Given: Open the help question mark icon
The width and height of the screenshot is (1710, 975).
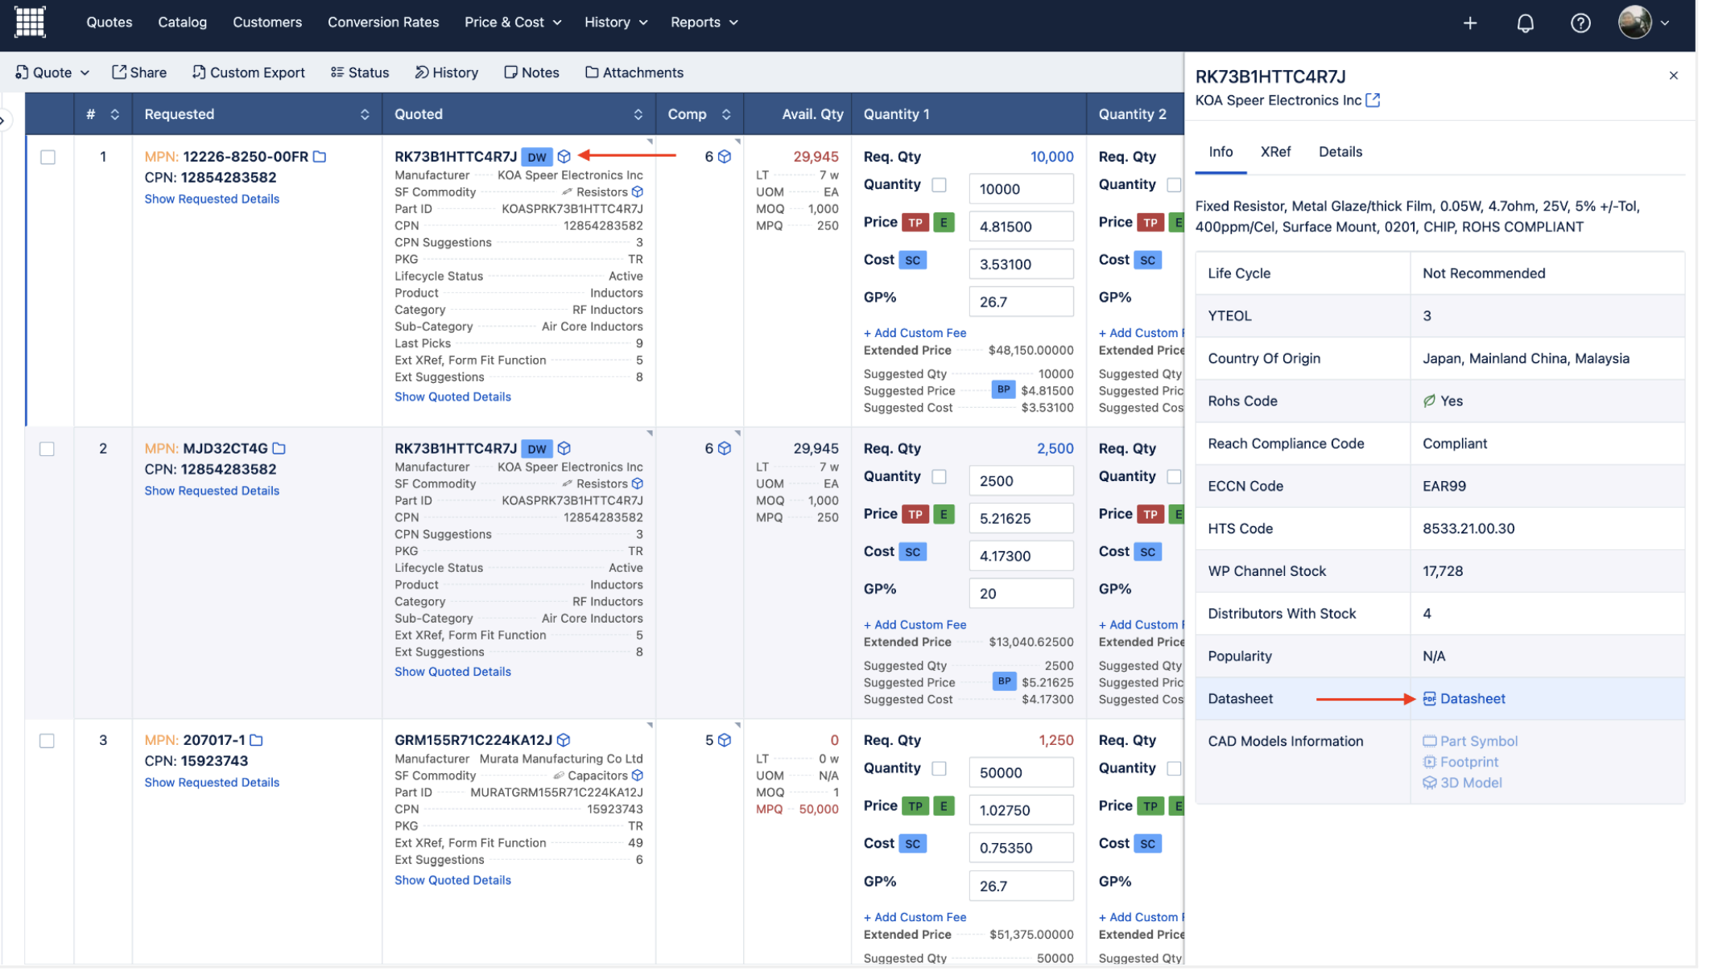Looking at the screenshot, I should tap(1580, 23).
